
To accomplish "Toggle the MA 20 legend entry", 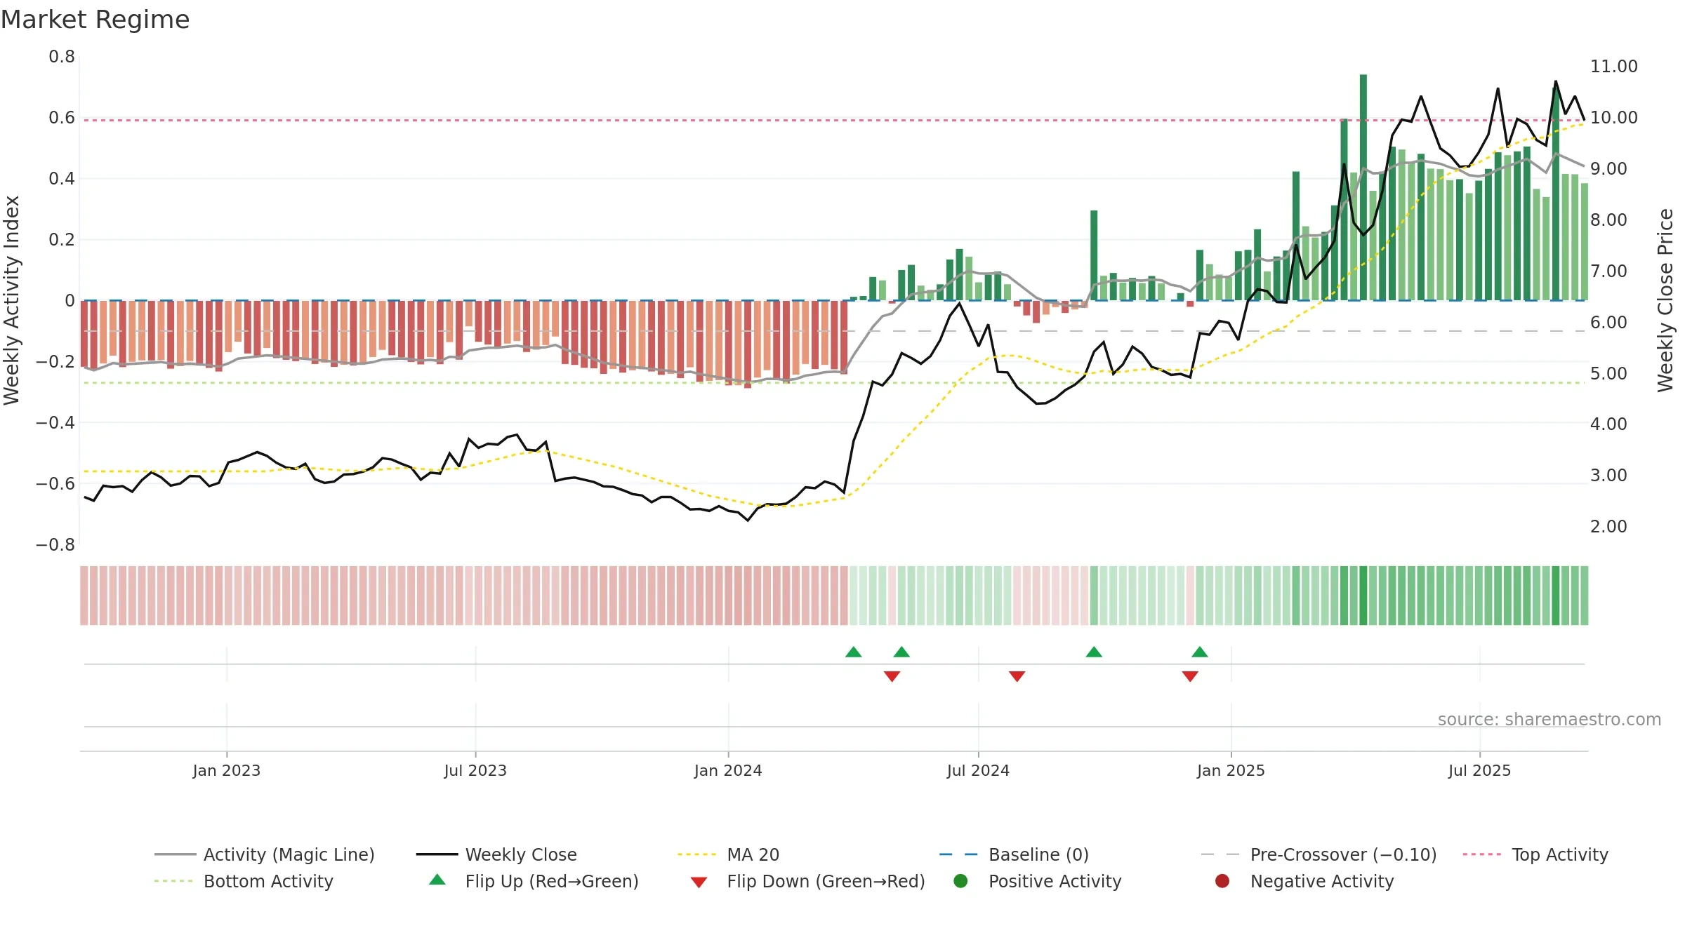I will click(728, 854).
